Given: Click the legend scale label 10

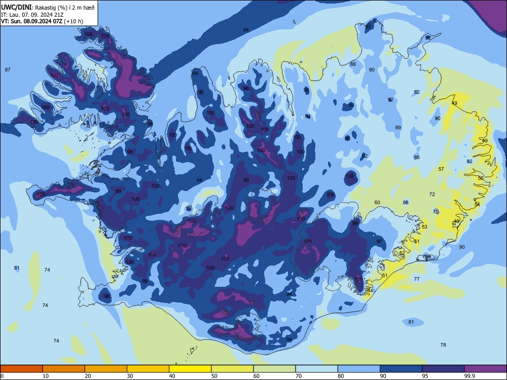Looking at the screenshot, I should click(46, 376).
